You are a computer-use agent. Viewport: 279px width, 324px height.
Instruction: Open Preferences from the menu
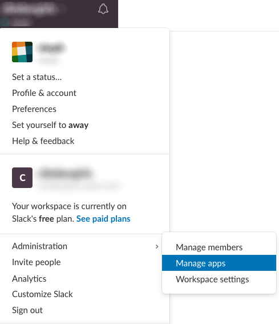[x=34, y=109]
